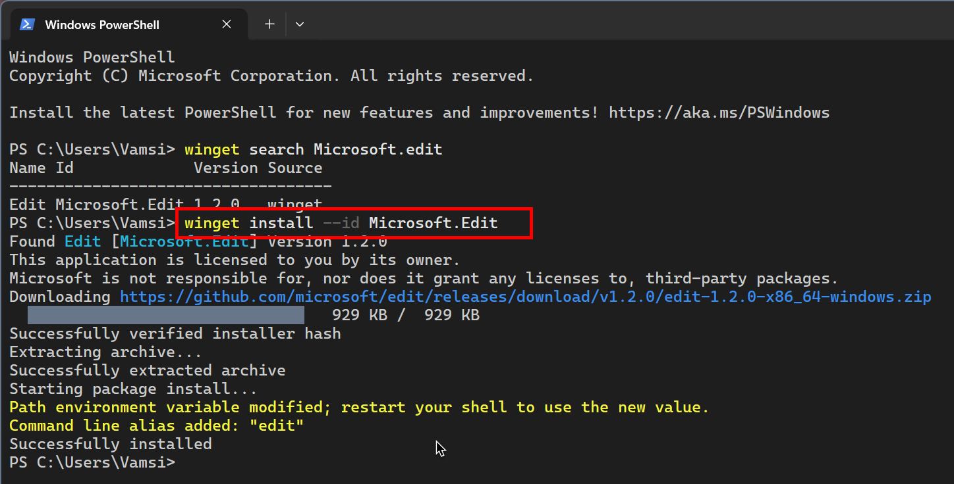
Task: Click the "Edit Microsoft.Edit 1.2.0 winget" result row
Action: tap(166, 204)
